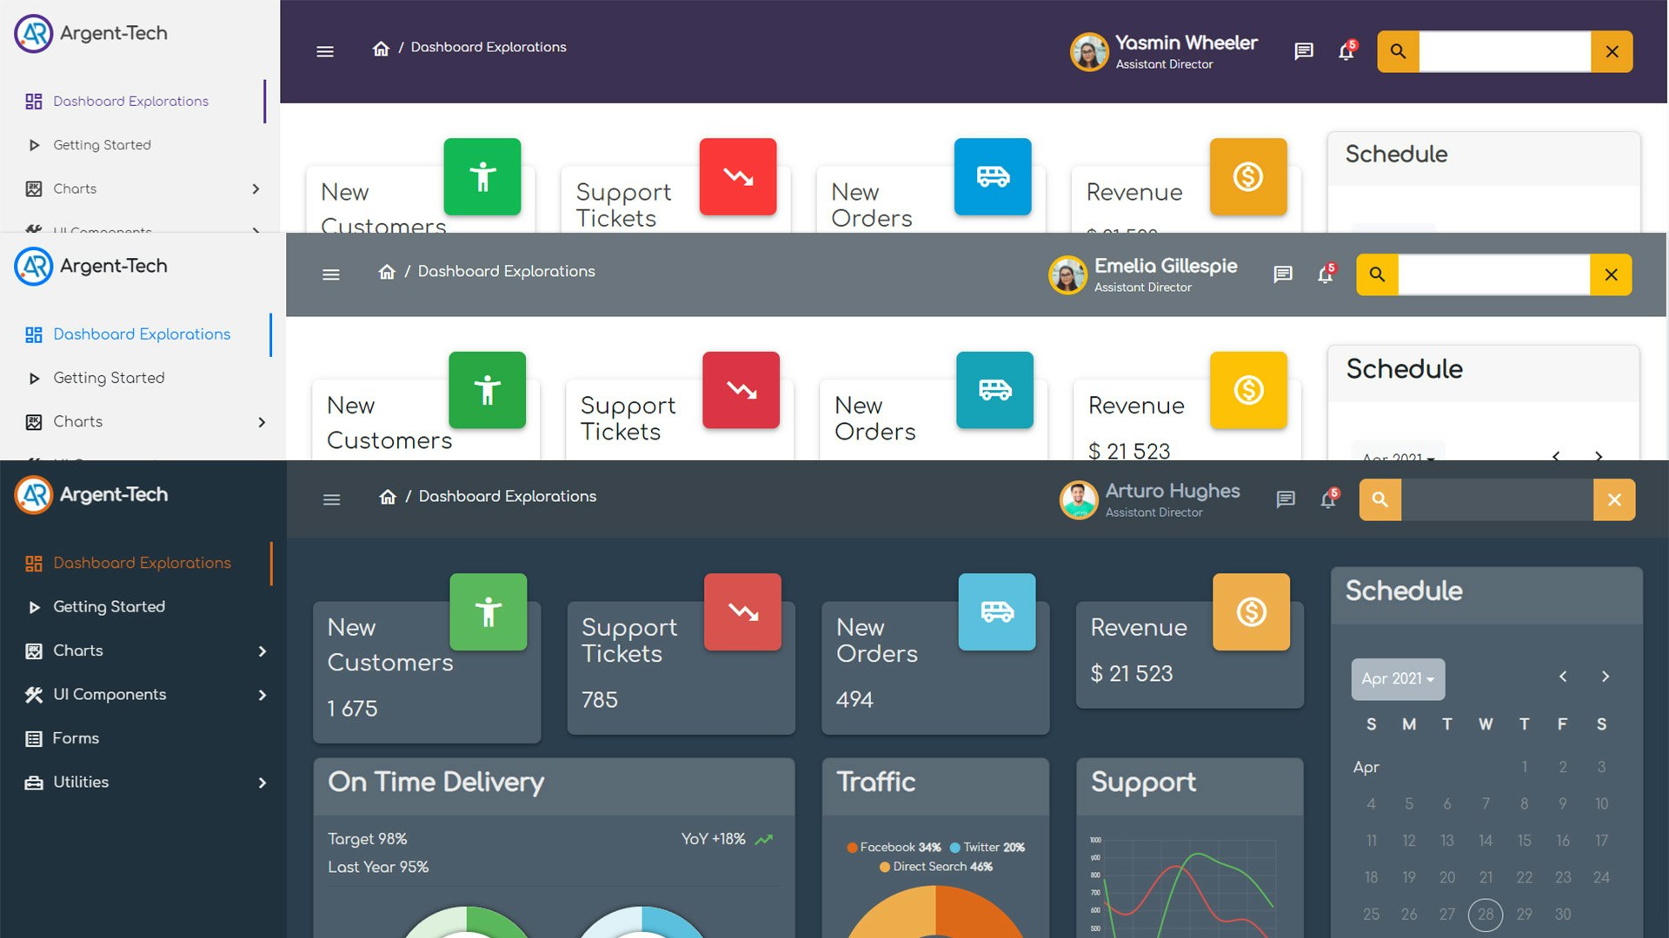Open the Utilities menu entry
This screenshot has width=1669, height=938.
click(81, 782)
